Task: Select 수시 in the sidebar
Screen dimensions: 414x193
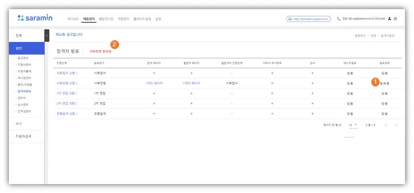Action: coord(27,123)
